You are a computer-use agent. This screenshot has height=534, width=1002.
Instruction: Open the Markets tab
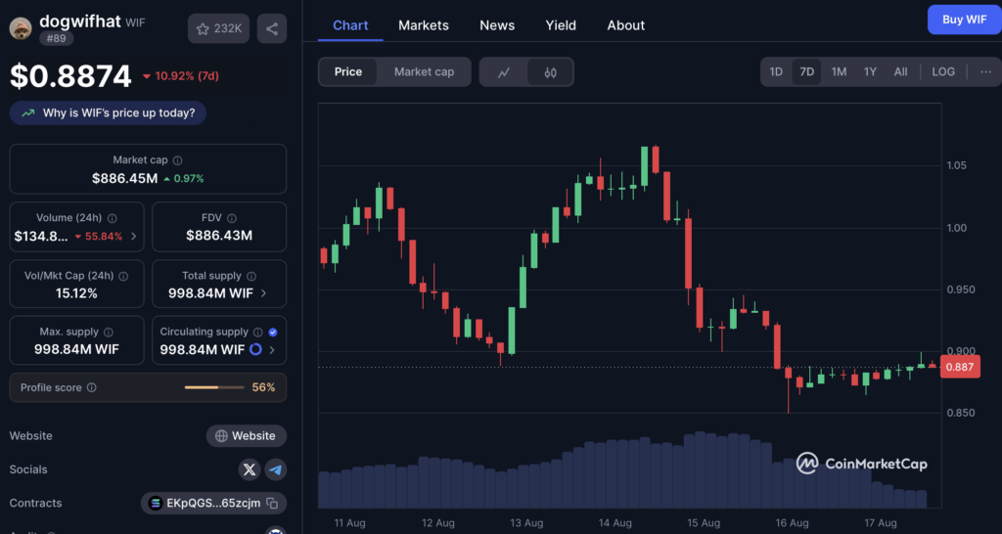(424, 25)
